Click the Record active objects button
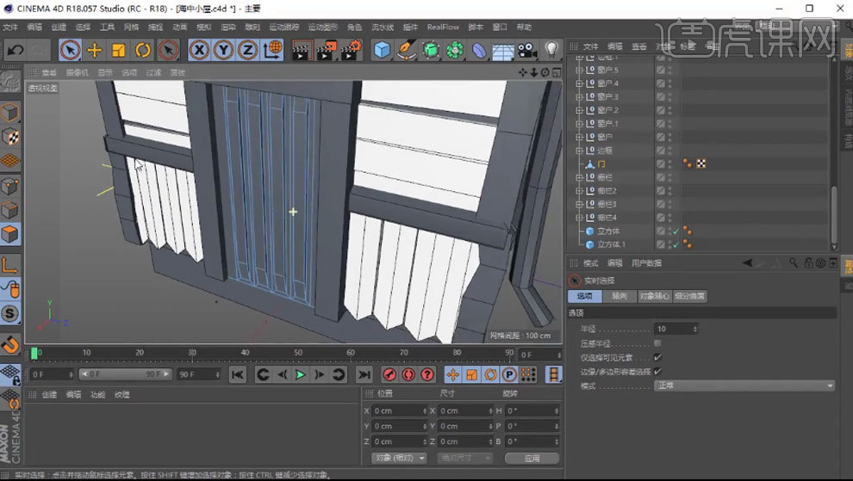 389,374
